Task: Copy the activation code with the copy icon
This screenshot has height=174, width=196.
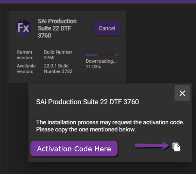Action: (x=176, y=147)
